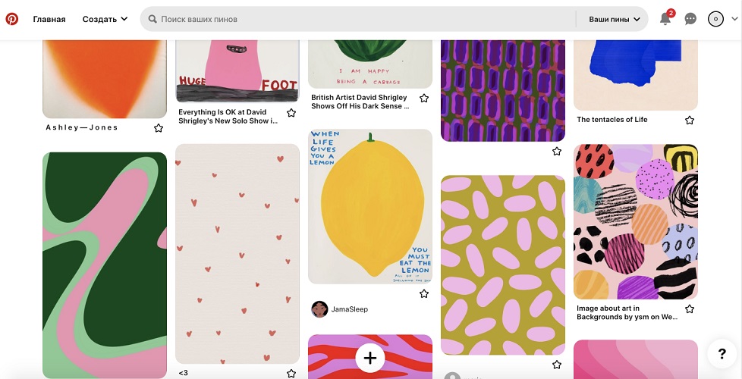This screenshot has width=742, height=379.
Task: Type in the Поиск ваших пинов field
Action: point(364,19)
